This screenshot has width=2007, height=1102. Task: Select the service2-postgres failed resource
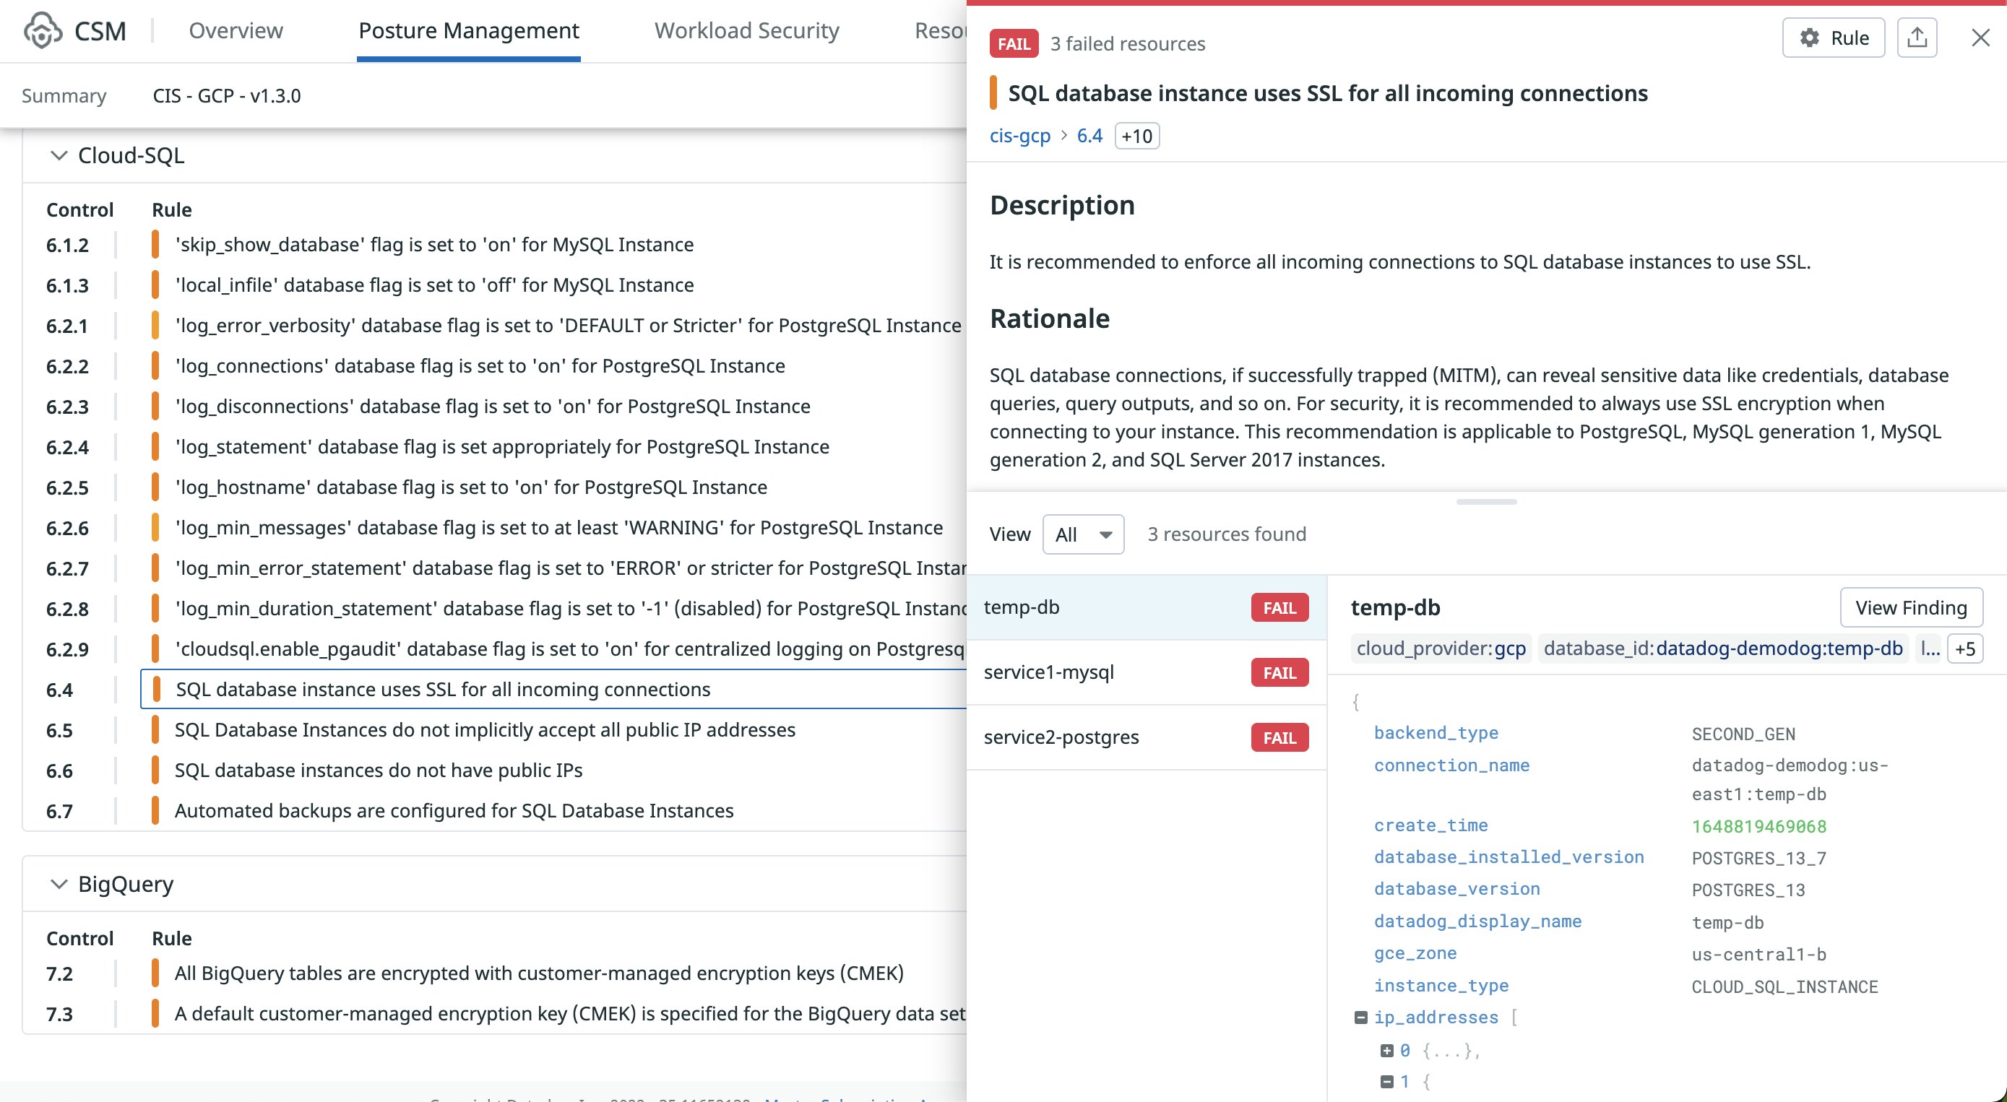[1062, 737]
